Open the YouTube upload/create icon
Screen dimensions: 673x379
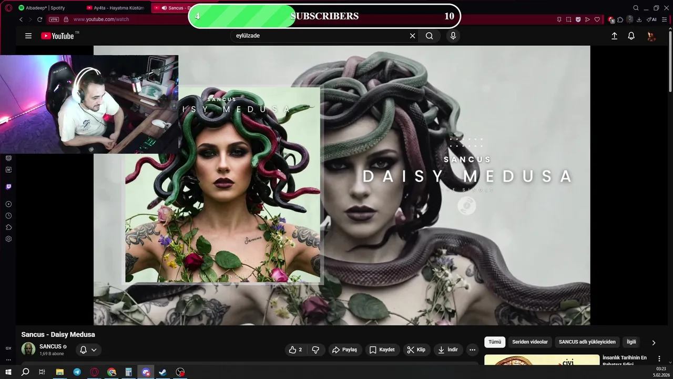coord(614,36)
